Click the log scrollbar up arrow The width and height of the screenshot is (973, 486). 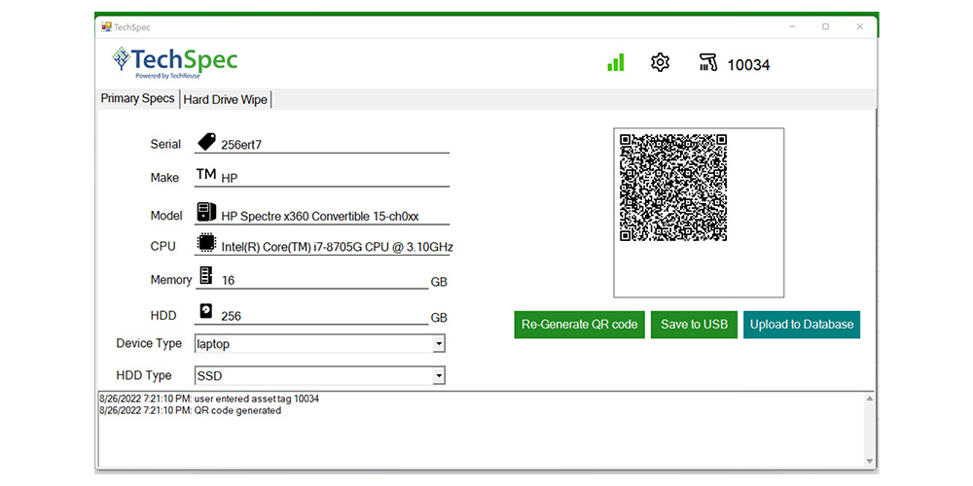pos(869,399)
